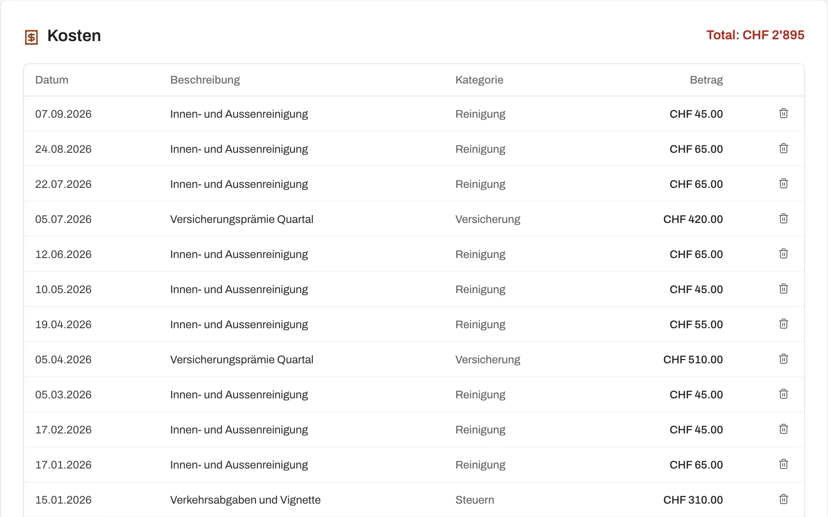Remove the entry dated 12.06.2026
The height and width of the screenshot is (517, 828).
coord(784,254)
